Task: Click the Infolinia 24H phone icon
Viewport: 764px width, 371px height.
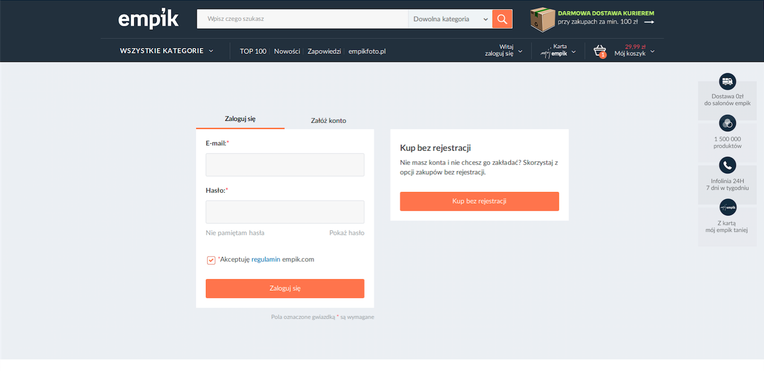Action: point(727,165)
